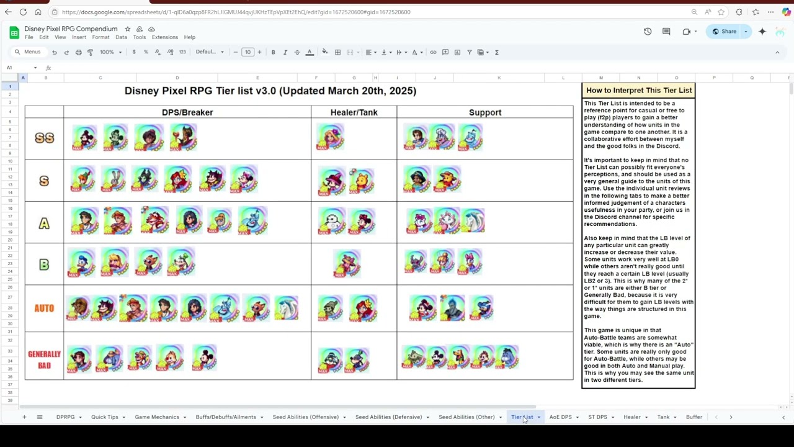
Task: Click the Menus search box
Action: [28, 52]
